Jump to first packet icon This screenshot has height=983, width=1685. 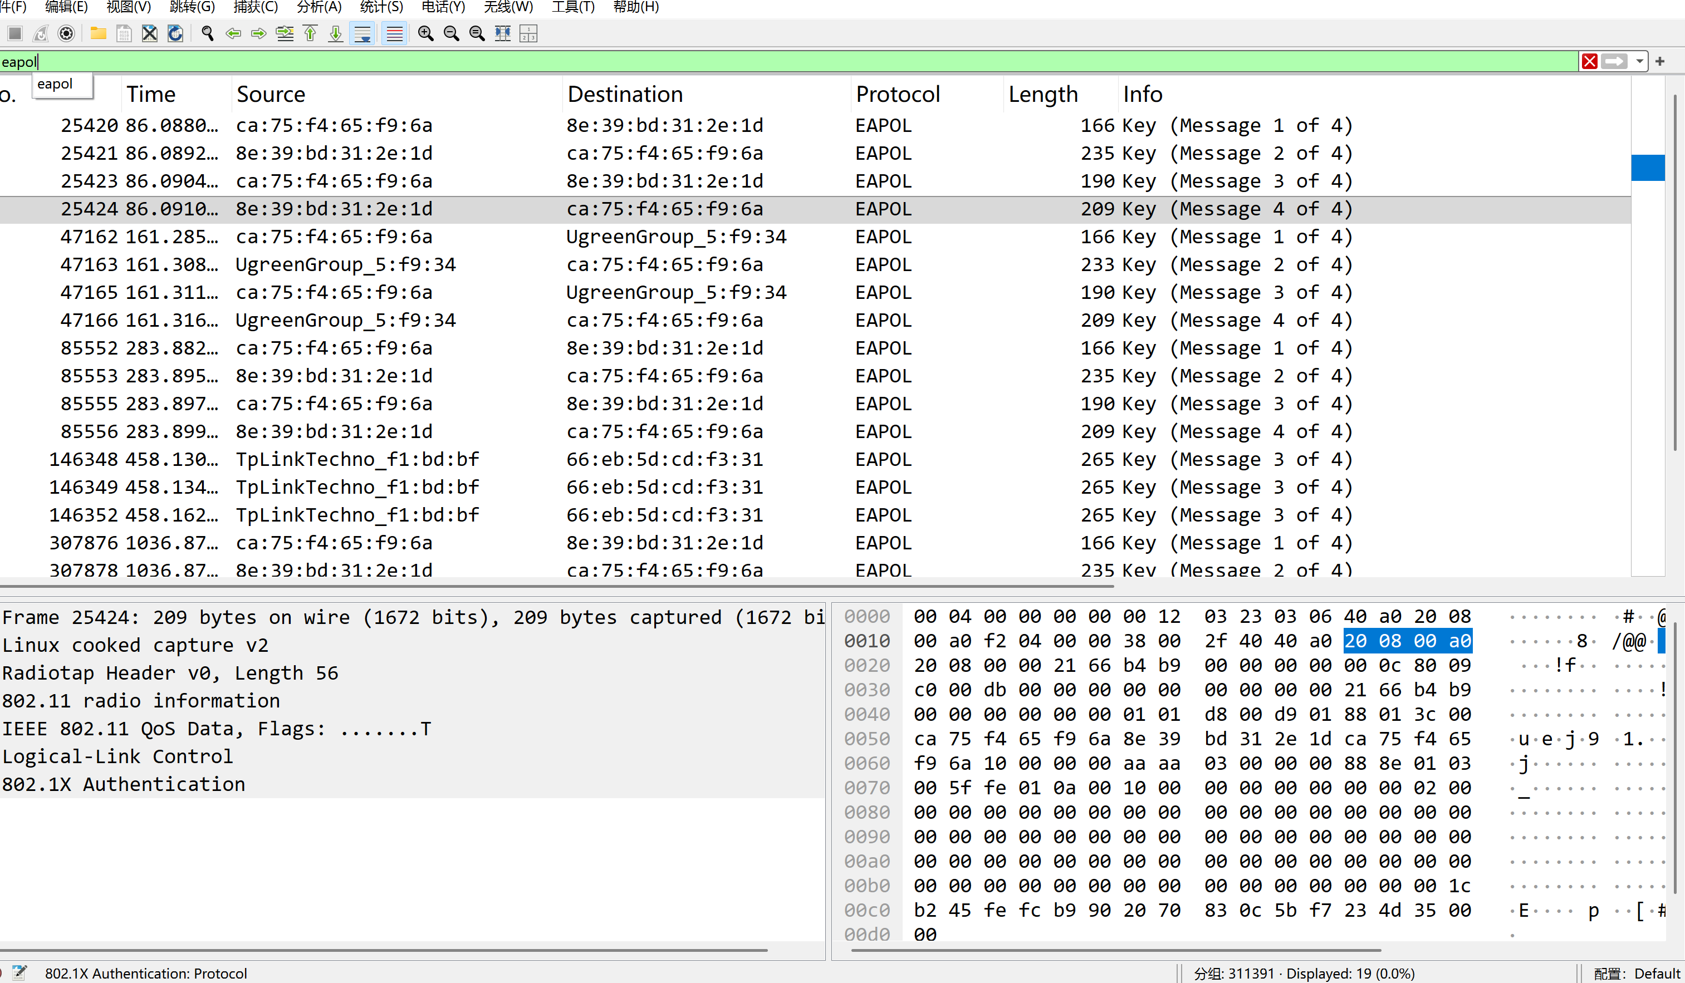[310, 33]
